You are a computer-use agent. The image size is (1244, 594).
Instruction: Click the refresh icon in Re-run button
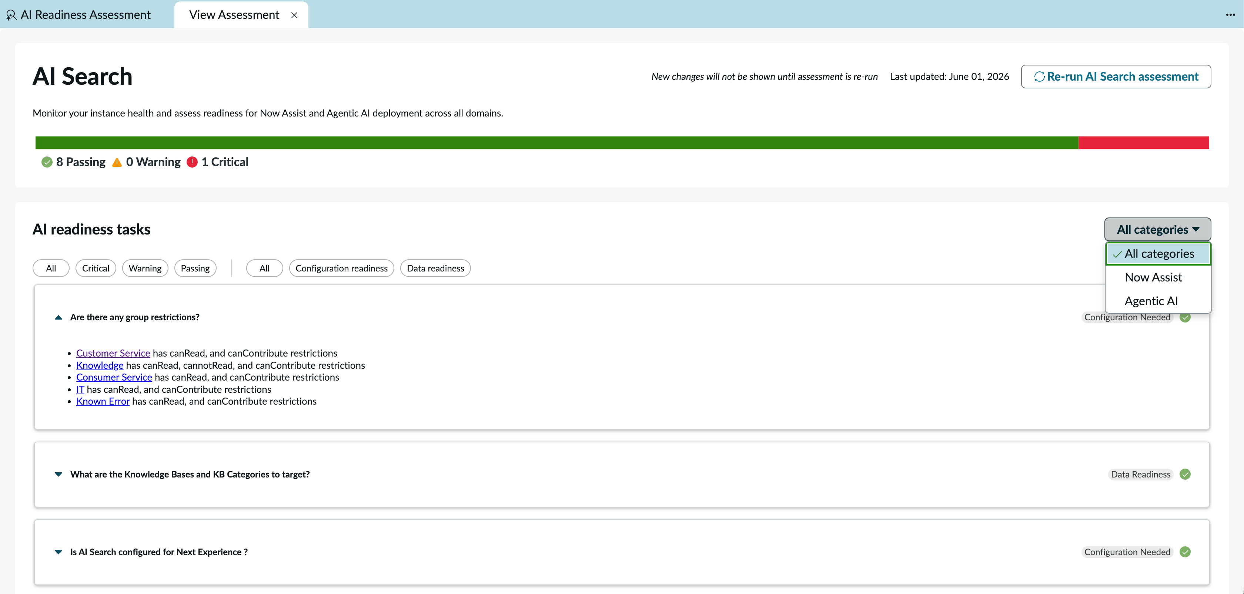[x=1039, y=77]
